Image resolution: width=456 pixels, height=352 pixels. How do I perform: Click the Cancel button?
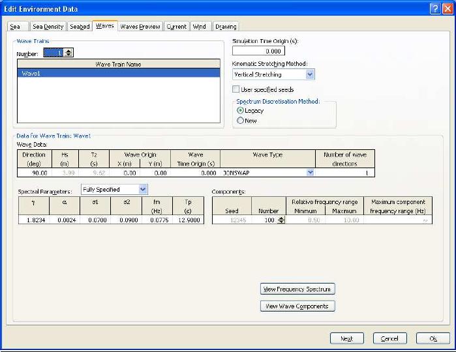[x=389, y=338]
